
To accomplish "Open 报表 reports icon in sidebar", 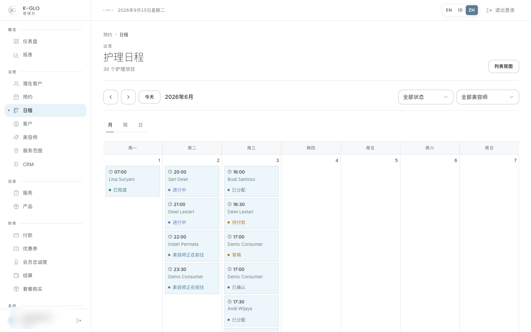I will (x=16, y=55).
